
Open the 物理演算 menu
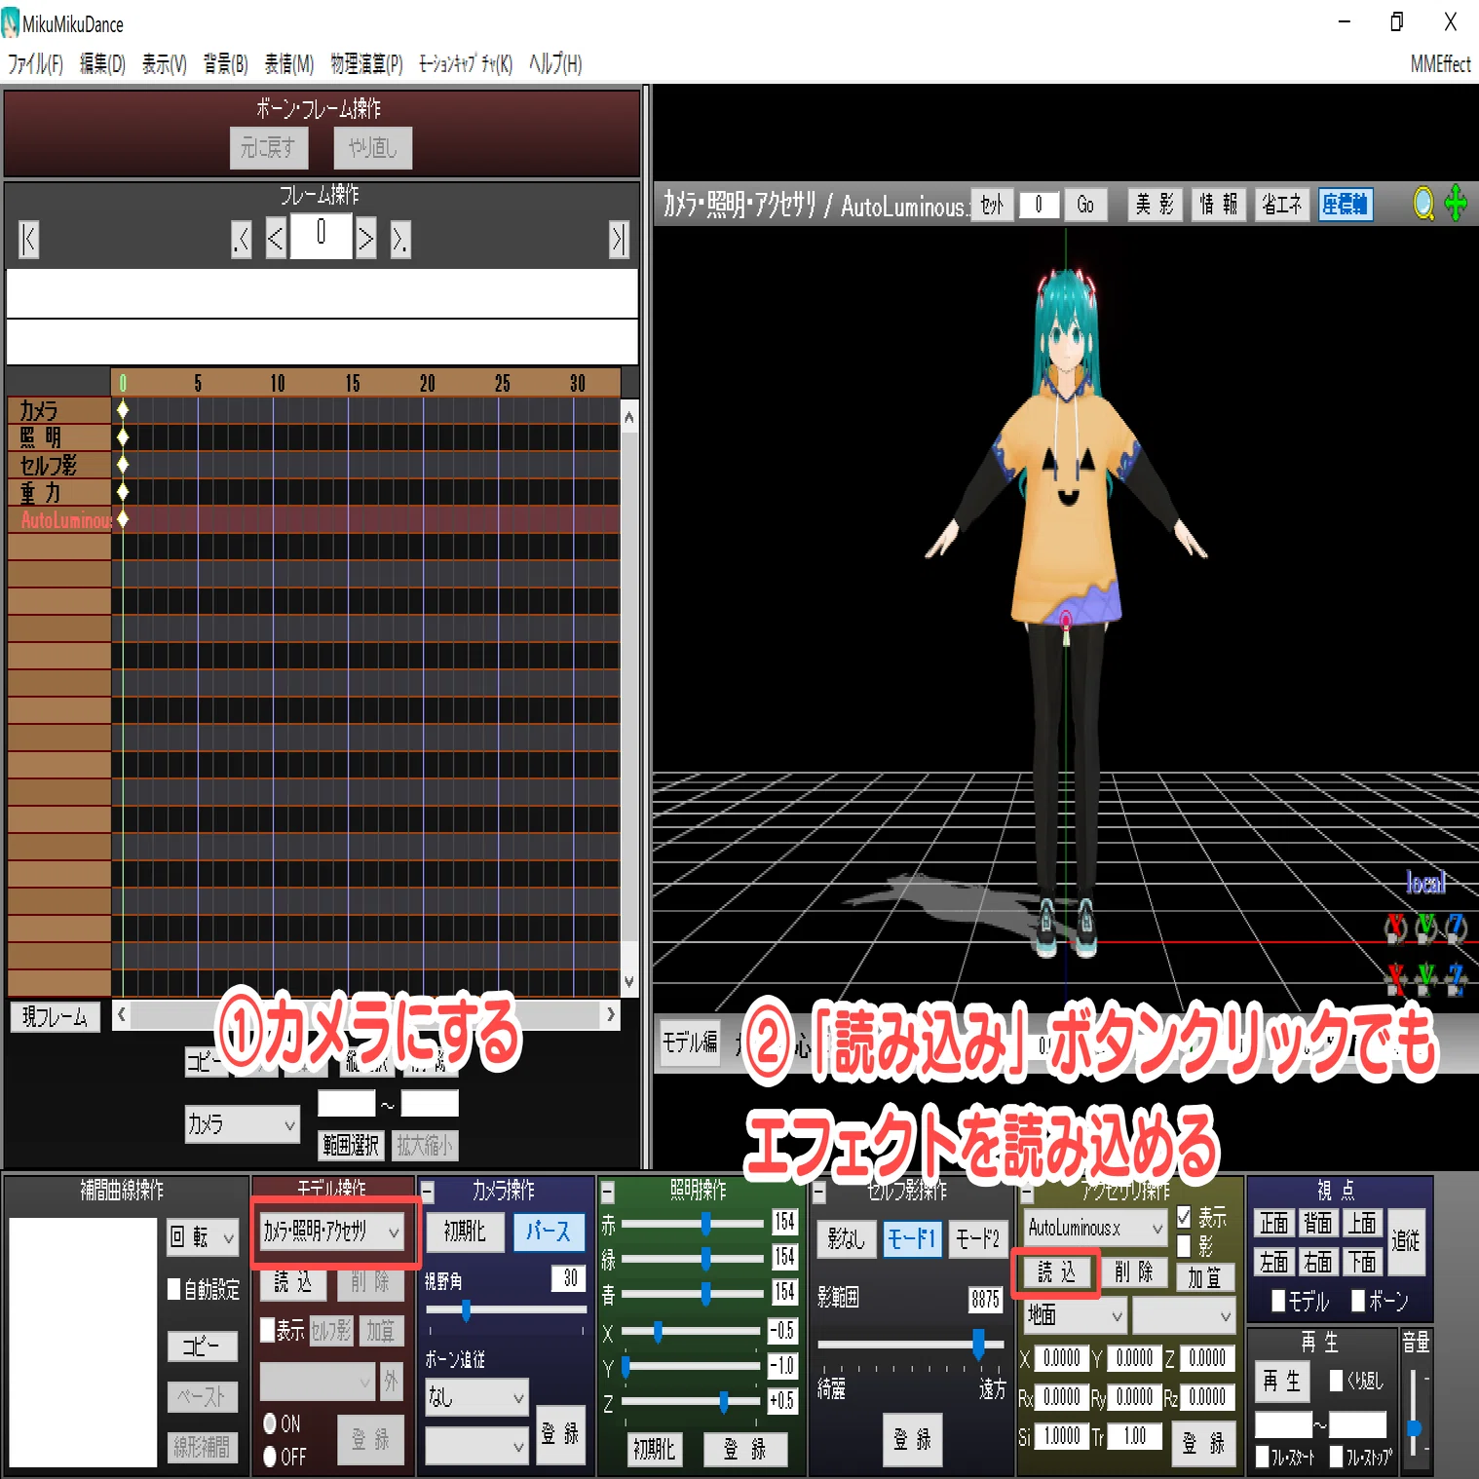(366, 64)
